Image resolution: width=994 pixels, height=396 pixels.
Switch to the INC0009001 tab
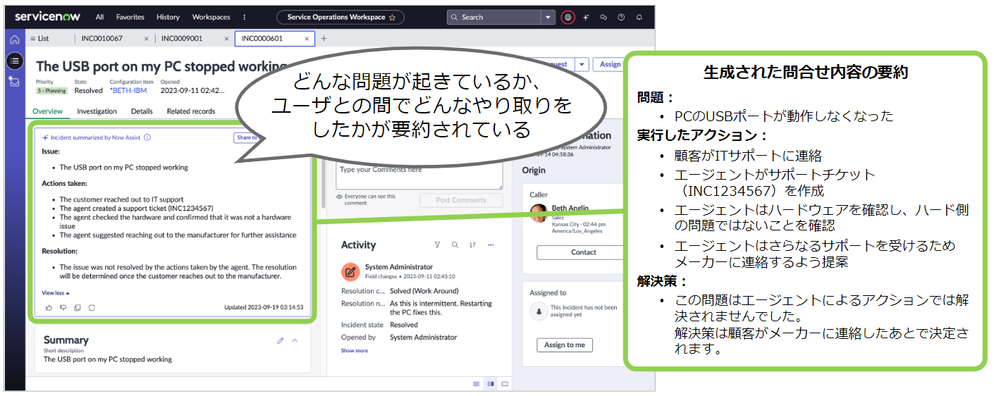182,39
